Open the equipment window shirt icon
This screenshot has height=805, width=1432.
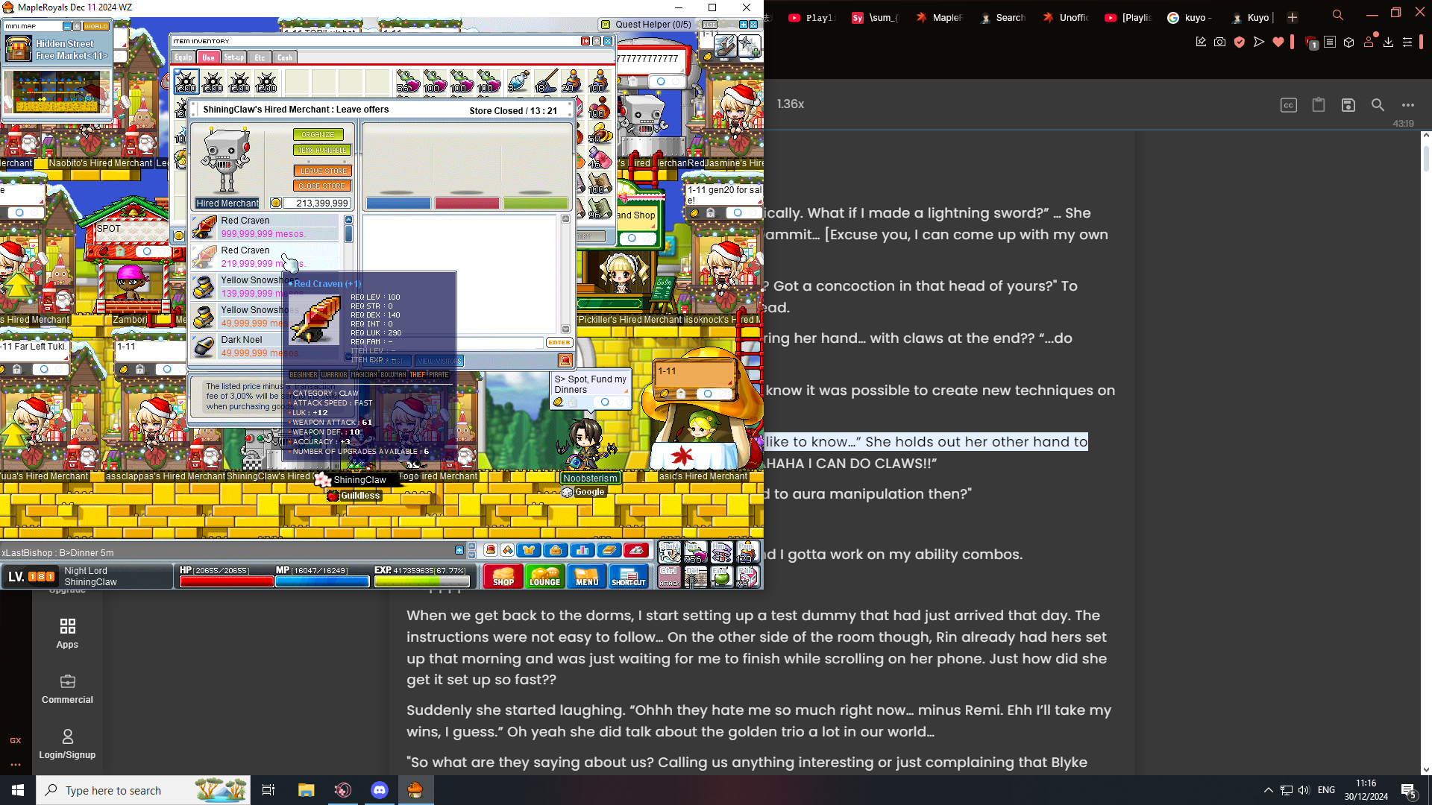pyautogui.click(x=529, y=550)
